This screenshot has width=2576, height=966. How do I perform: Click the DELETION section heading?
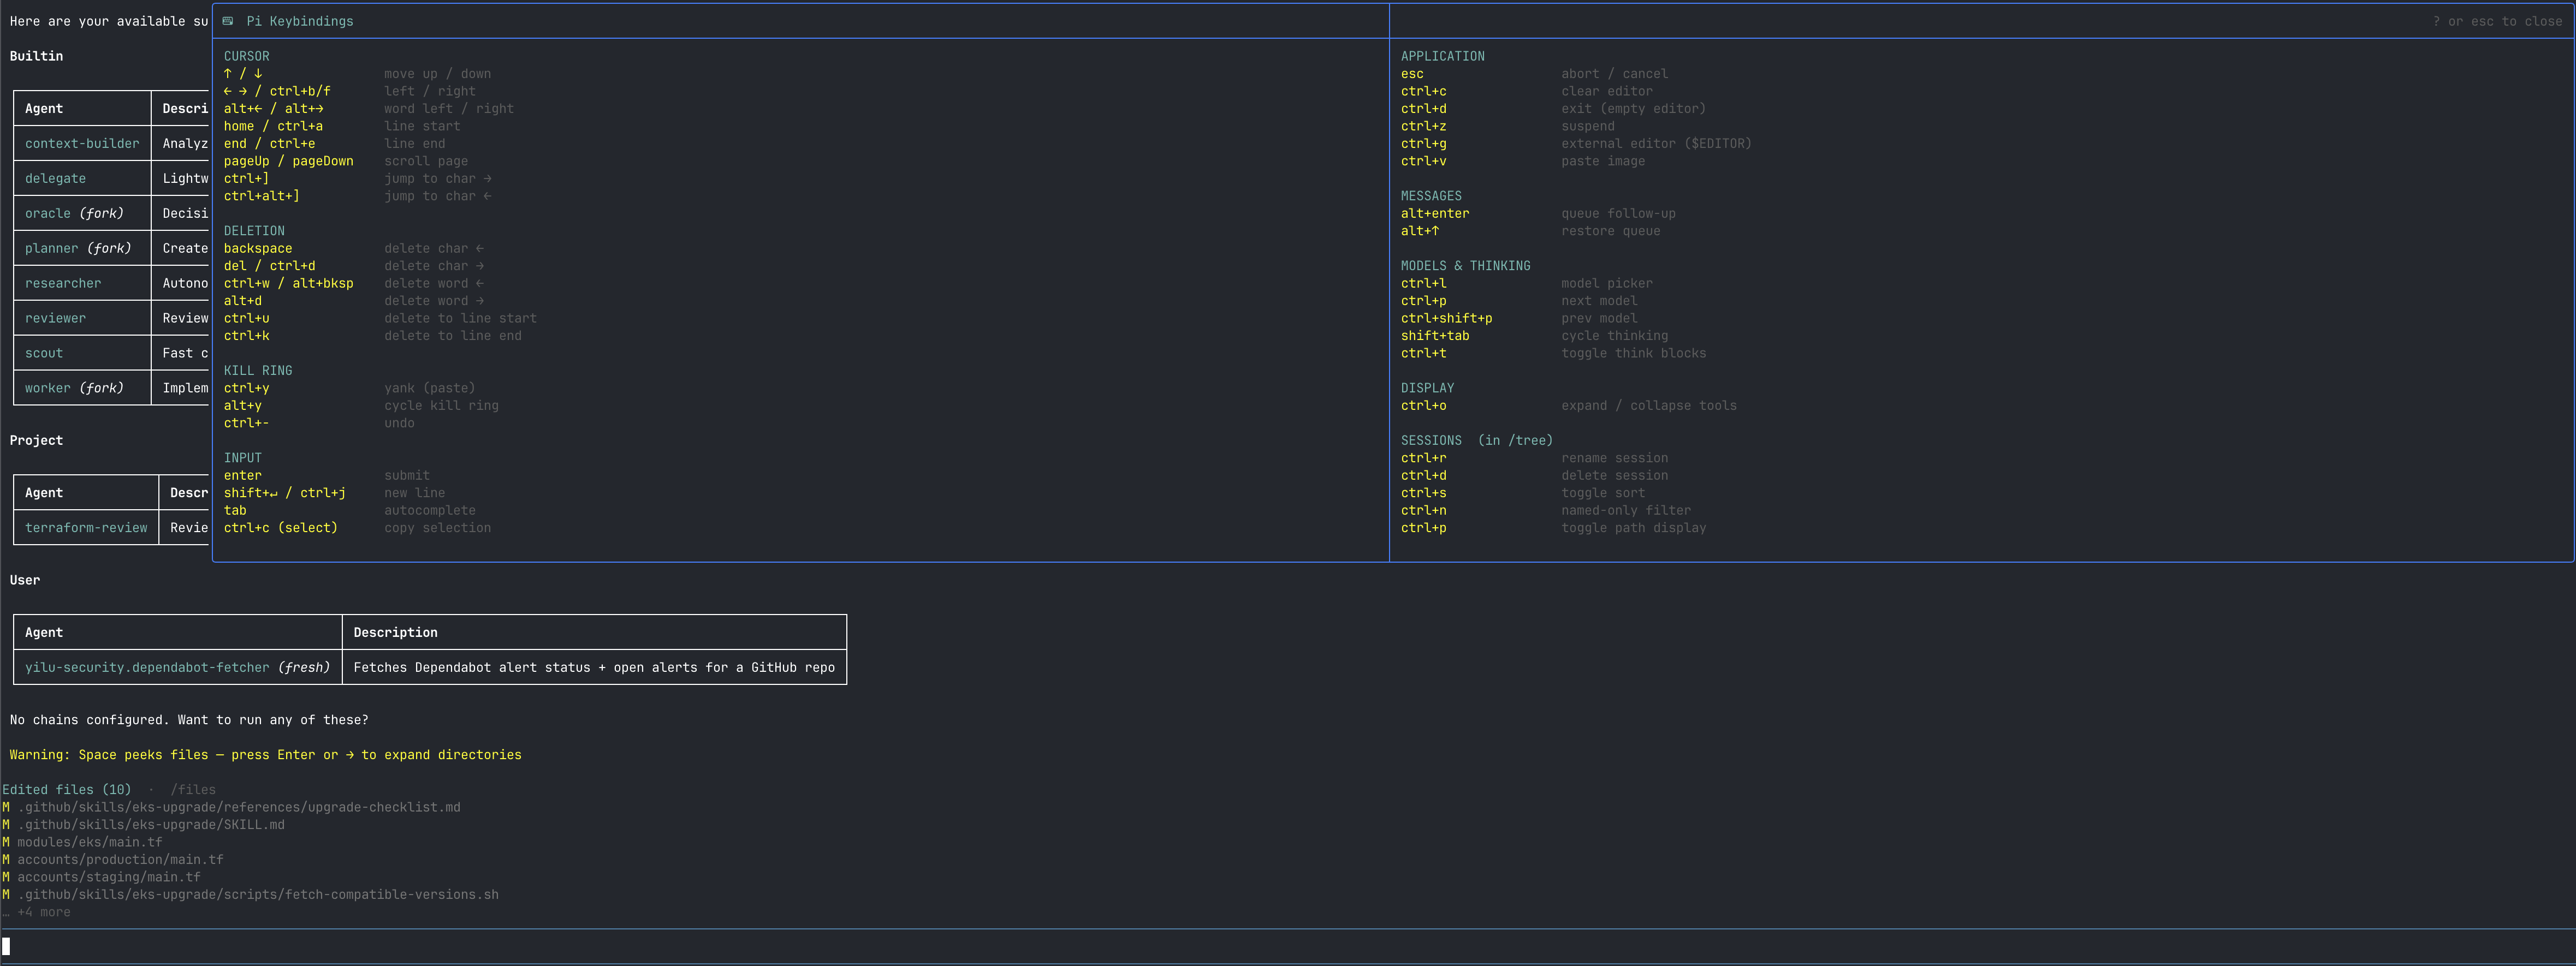254,231
